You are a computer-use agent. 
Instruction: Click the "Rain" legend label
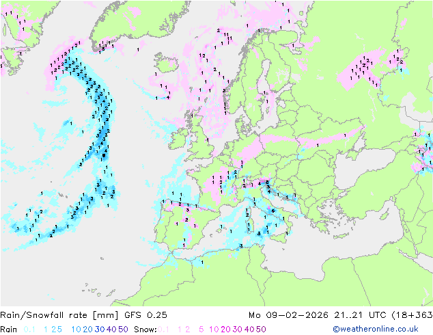point(9,330)
